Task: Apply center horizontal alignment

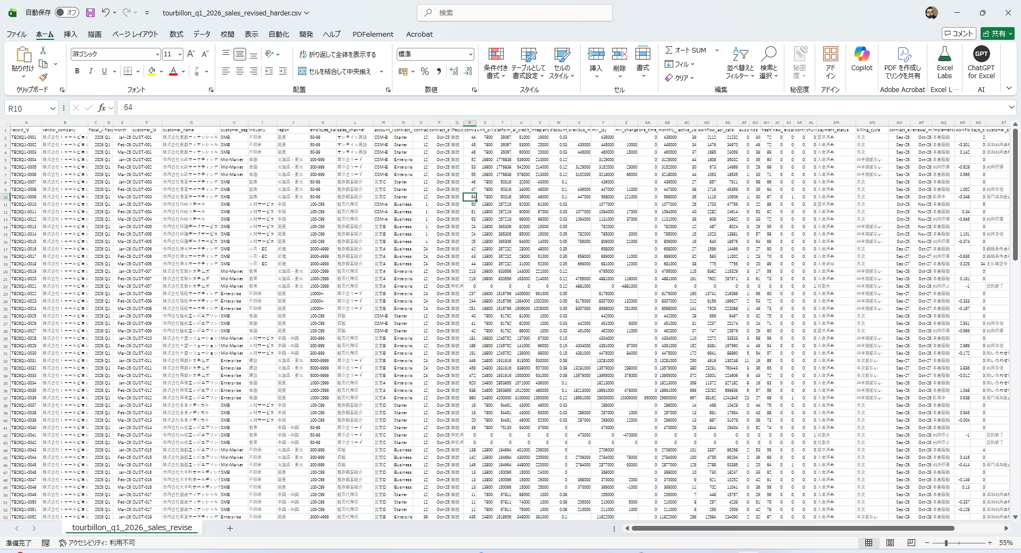Action: click(240, 71)
